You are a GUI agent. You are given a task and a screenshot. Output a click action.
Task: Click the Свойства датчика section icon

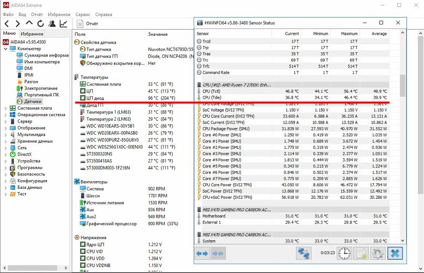tap(77, 42)
